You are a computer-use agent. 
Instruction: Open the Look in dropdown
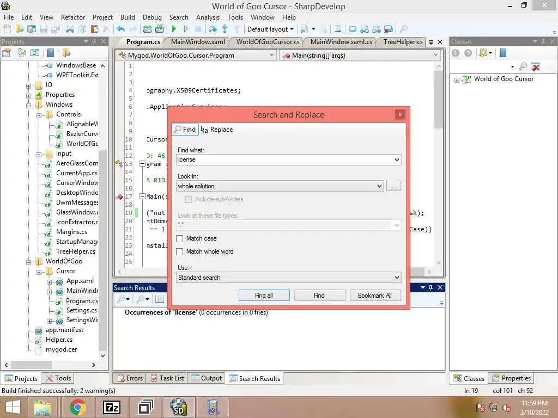[379, 186]
